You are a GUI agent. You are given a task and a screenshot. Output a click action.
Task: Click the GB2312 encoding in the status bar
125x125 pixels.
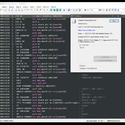pos(114,121)
